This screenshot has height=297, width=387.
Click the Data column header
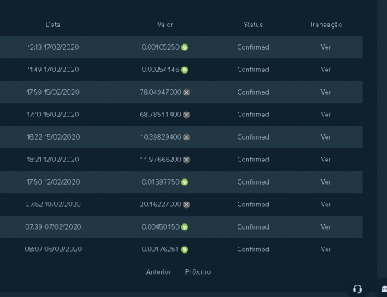(x=53, y=25)
